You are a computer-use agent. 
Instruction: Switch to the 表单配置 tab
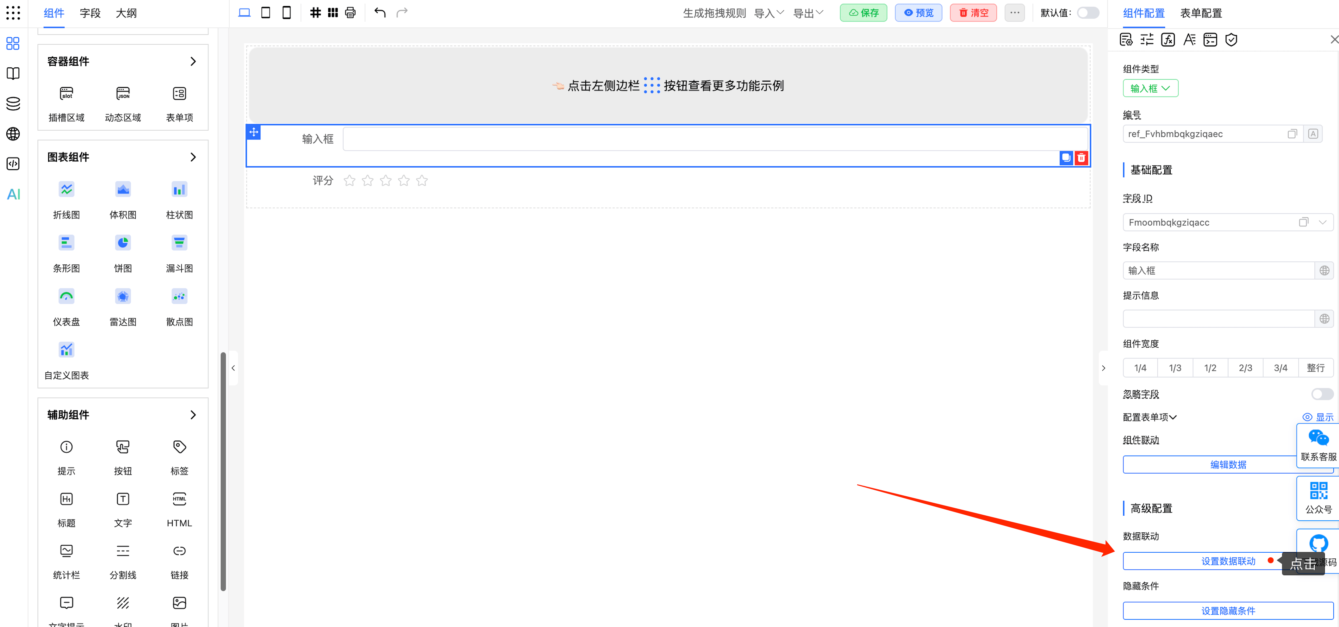coord(1201,13)
